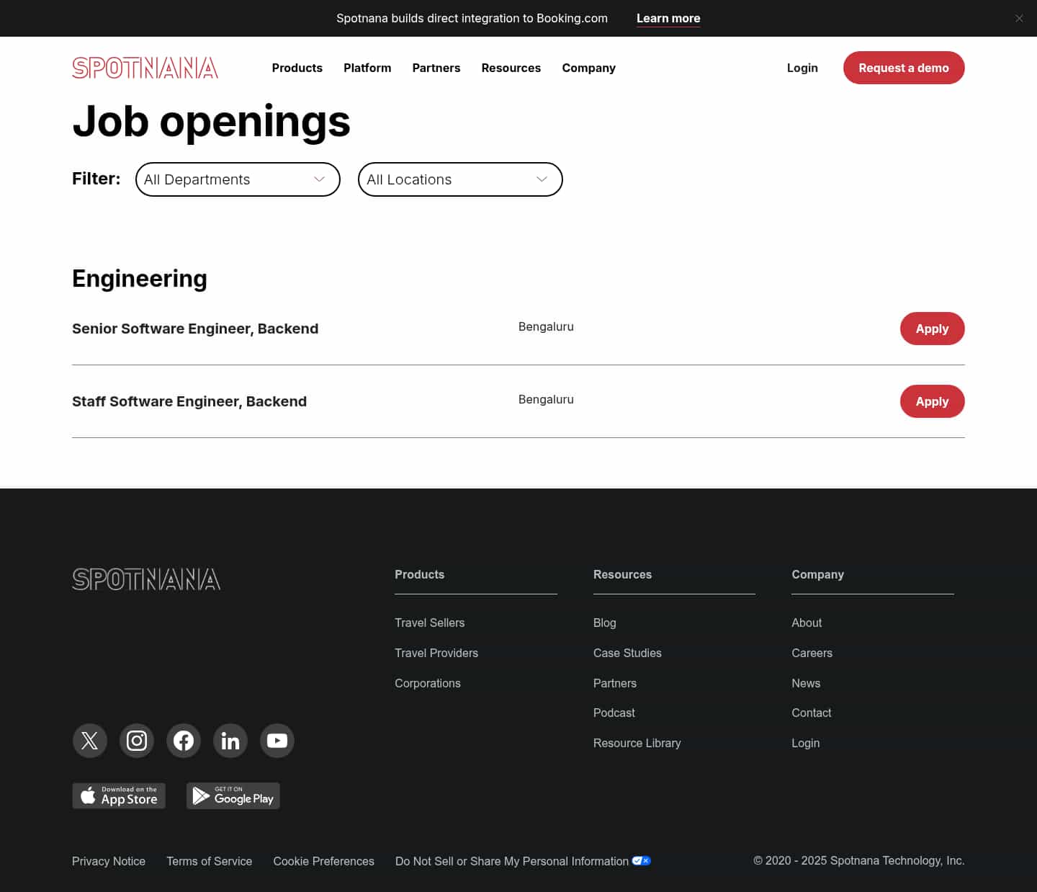Download the app from the App Store
This screenshot has width=1037, height=892.
[x=118, y=795]
